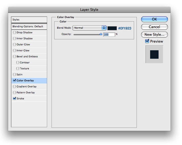Enable Bevel and Emboss checkbox
Viewport: 182px width, 145px height.
pos(15,56)
